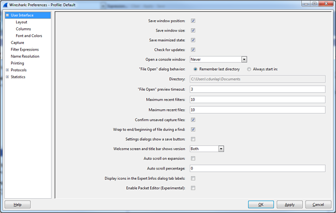Toggle Save window position checkbox
The height and width of the screenshot is (213, 336).
193,21
